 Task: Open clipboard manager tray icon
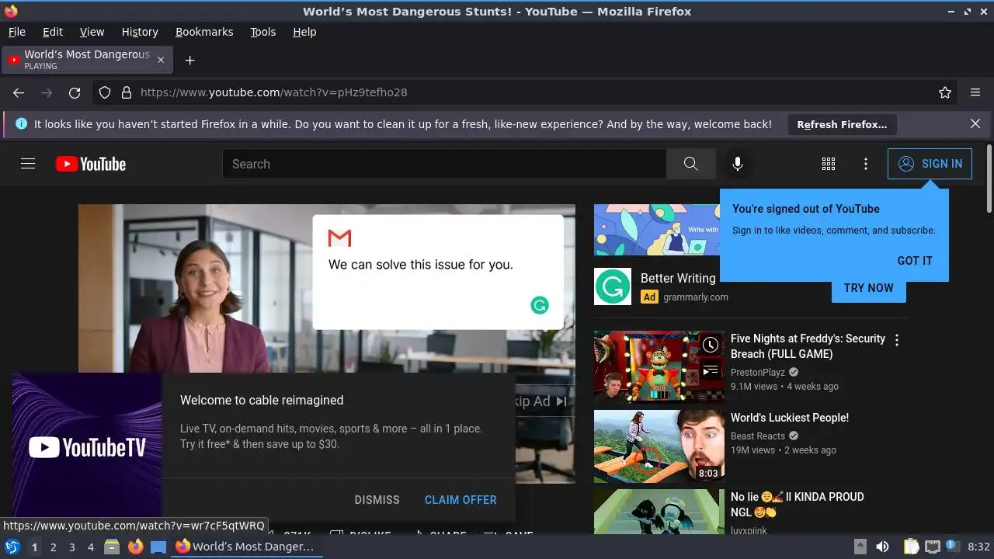911,547
